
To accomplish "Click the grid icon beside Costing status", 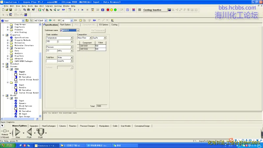I will 139,10.
